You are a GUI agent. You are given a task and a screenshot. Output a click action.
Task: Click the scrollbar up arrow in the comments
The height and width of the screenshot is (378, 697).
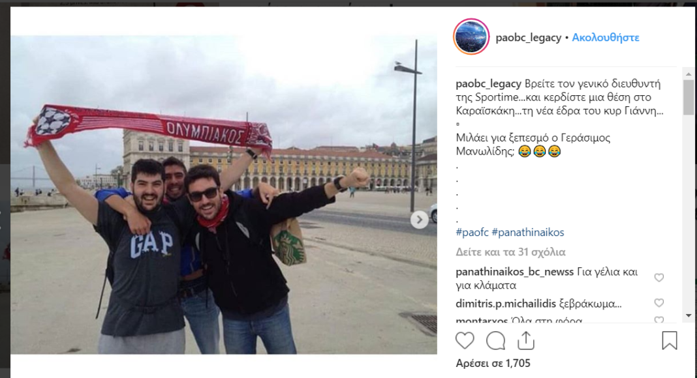point(689,74)
